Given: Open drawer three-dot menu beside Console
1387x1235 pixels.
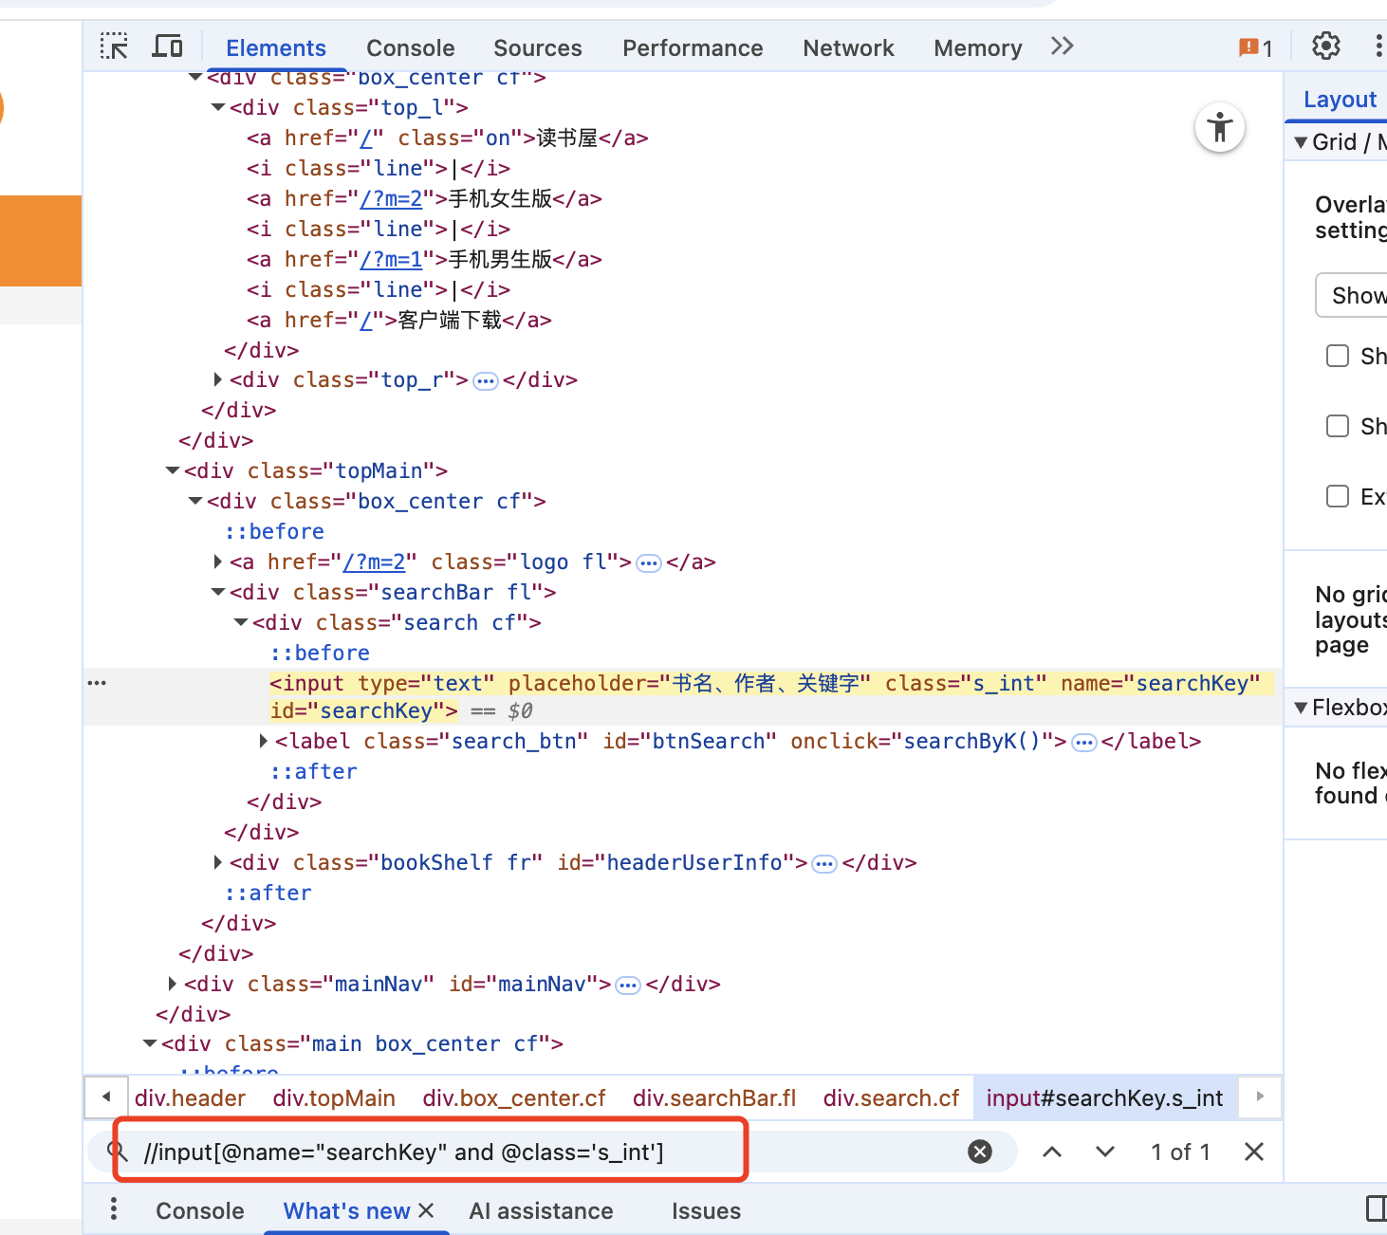Looking at the screenshot, I should [114, 1209].
